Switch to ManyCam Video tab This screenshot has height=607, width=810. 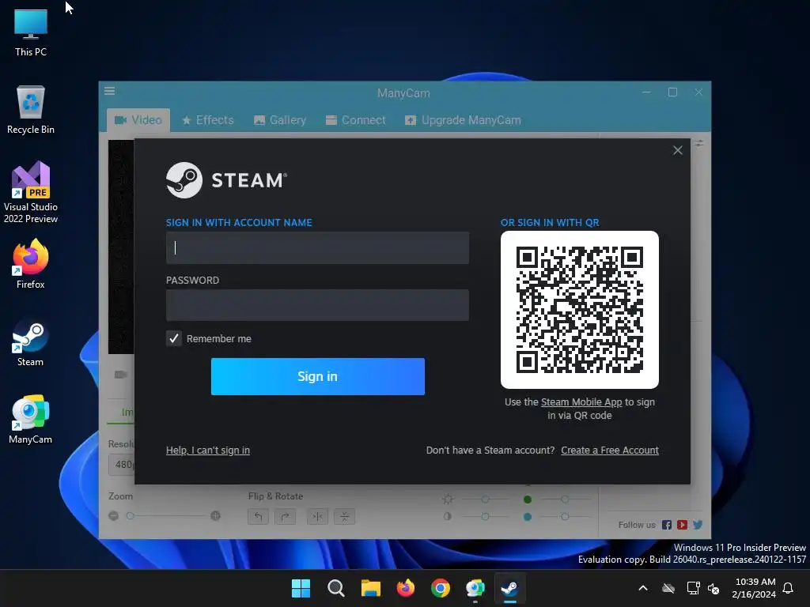coord(138,120)
